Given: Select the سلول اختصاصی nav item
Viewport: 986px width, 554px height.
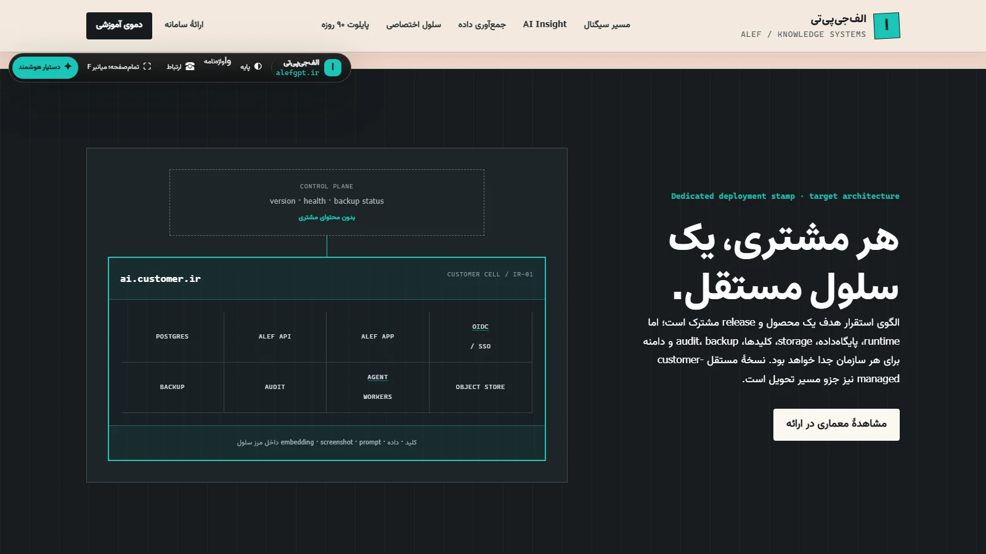Looking at the screenshot, I should click(x=414, y=25).
